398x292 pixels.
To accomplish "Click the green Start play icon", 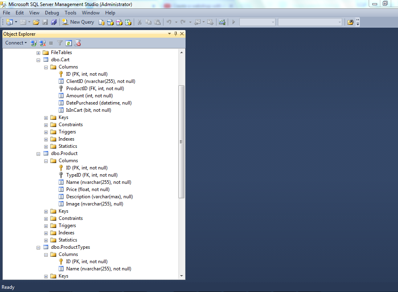I will pyautogui.click(x=233, y=22).
